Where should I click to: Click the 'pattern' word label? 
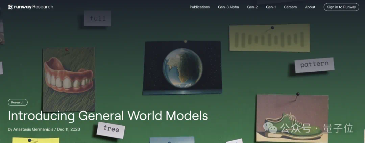click(x=314, y=65)
